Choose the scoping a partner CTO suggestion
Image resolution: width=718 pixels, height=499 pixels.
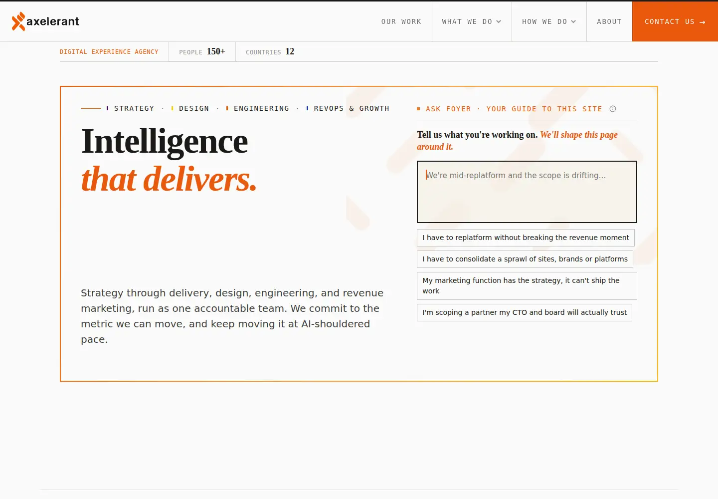tap(525, 312)
